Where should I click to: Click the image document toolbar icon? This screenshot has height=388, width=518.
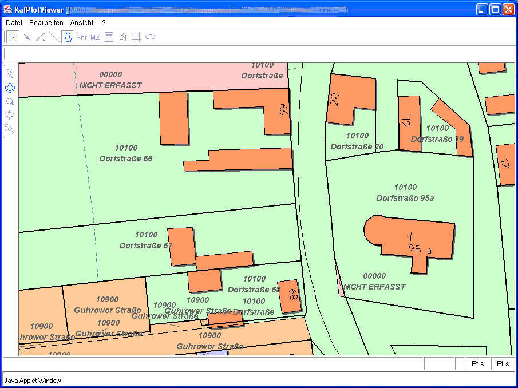click(122, 38)
